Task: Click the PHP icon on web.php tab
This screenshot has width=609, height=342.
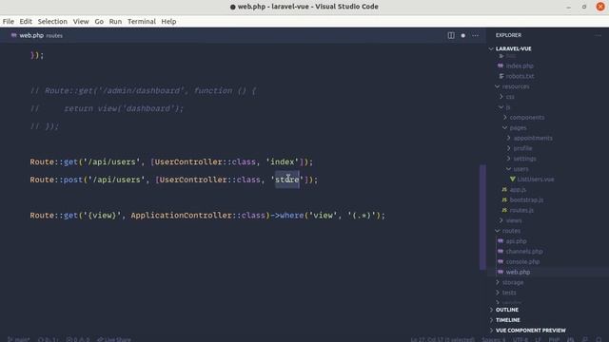Action: pos(14,35)
